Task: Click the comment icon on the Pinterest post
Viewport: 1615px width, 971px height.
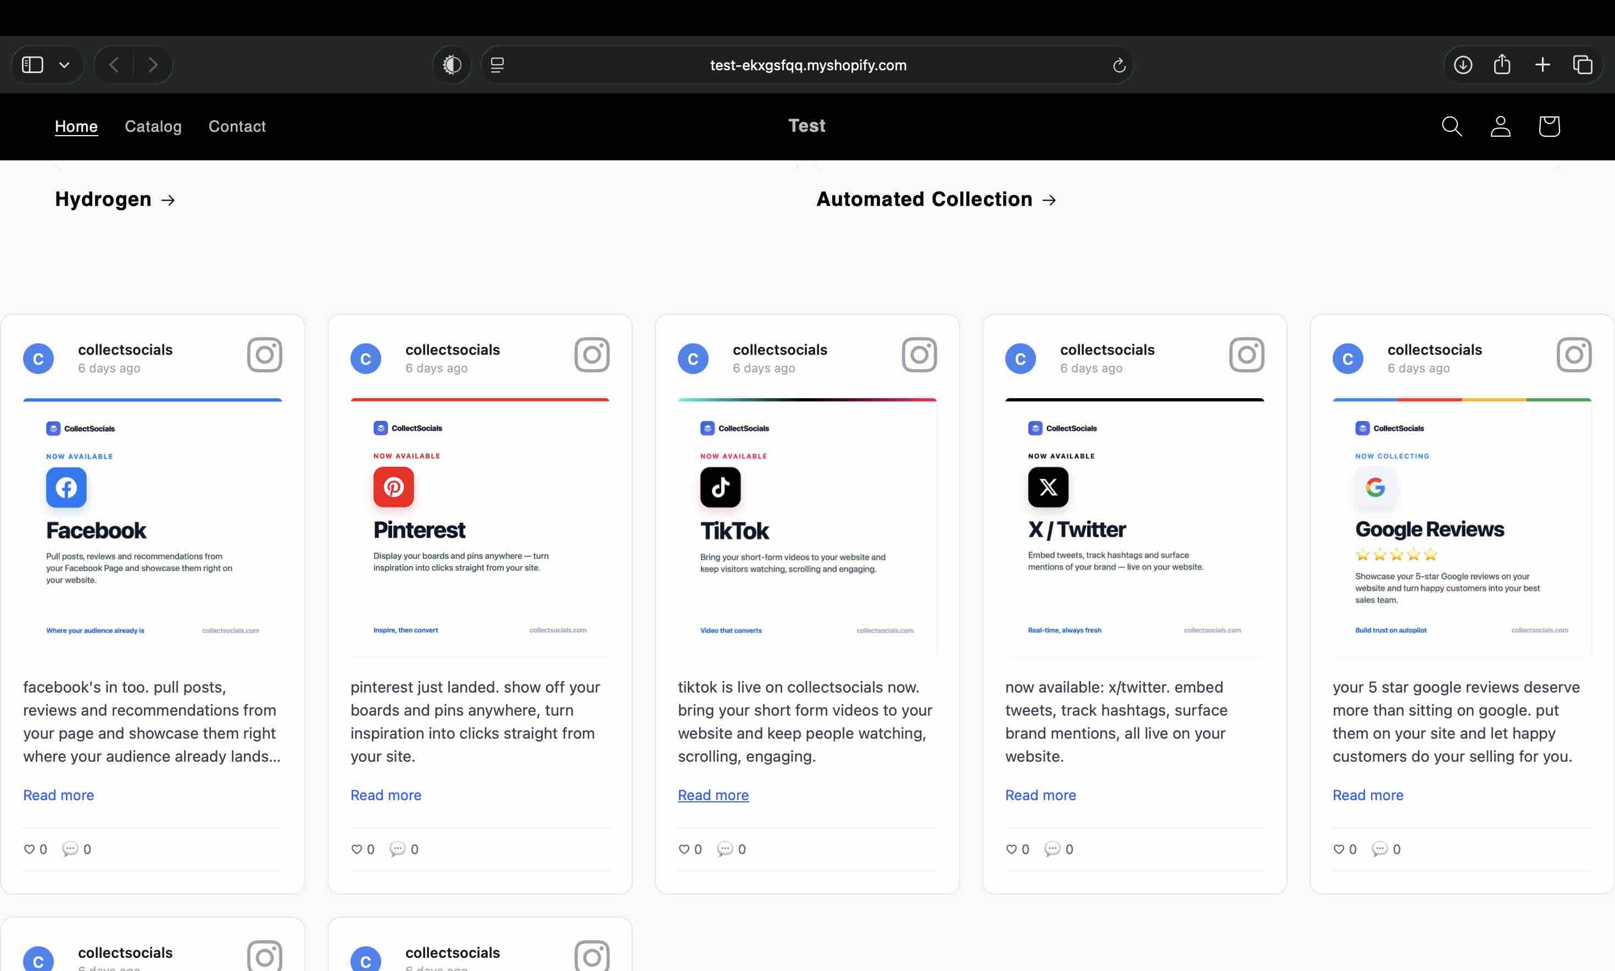Action: tap(397, 849)
